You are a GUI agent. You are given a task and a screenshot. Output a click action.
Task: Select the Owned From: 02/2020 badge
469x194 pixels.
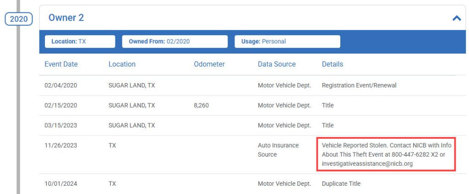point(175,42)
